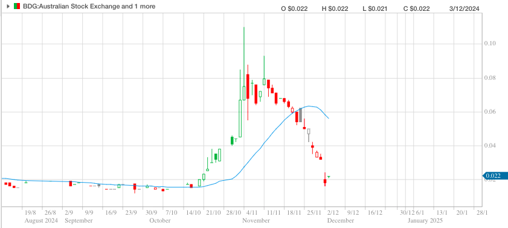
Task: Click the 23/9 date axis label
Action: [x=131, y=213]
